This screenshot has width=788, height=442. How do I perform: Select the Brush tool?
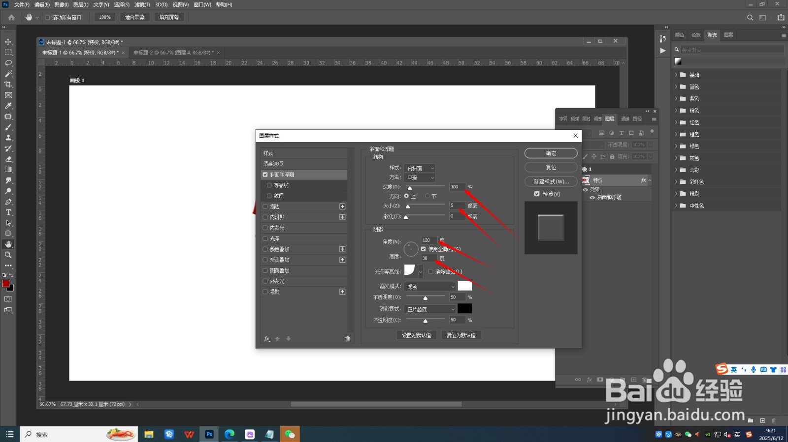click(x=8, y=127)
